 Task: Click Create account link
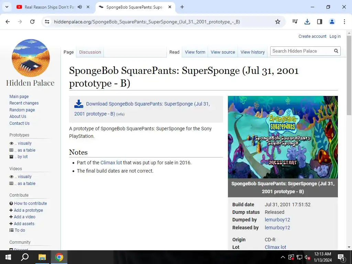[312, 36]
